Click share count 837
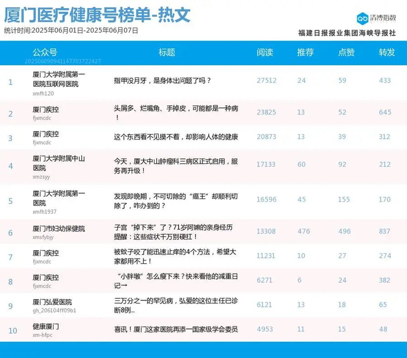 tap(385, 231)
